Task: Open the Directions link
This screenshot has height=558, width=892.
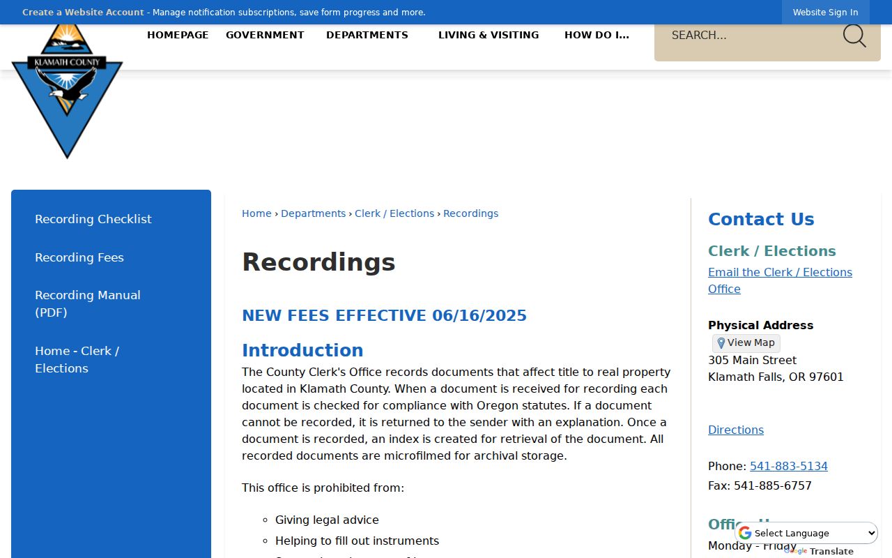Action: tap(736, 430)
